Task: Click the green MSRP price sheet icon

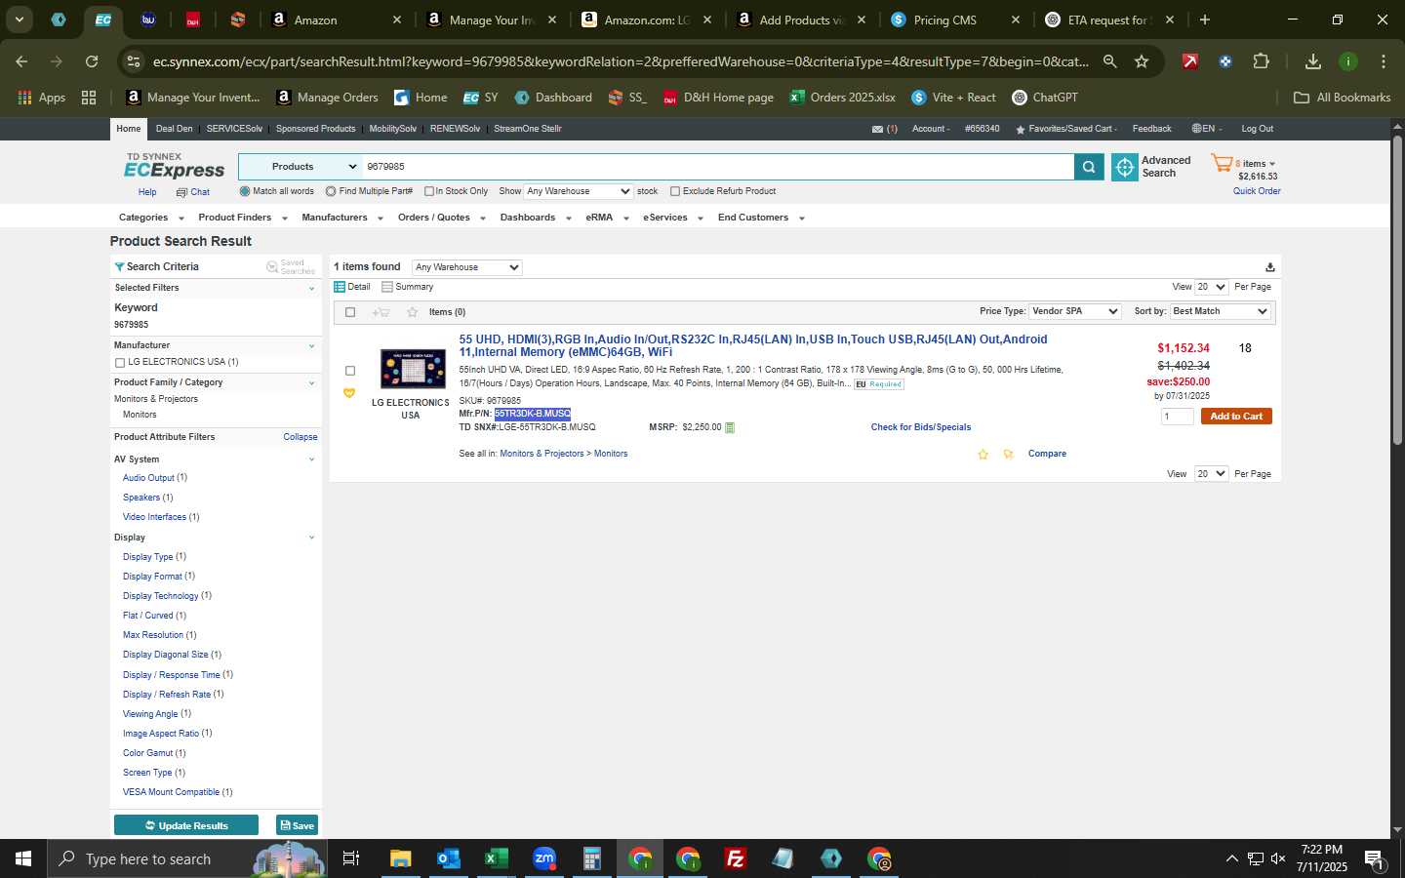Action: pyautogui.click(x=730, y=427)
